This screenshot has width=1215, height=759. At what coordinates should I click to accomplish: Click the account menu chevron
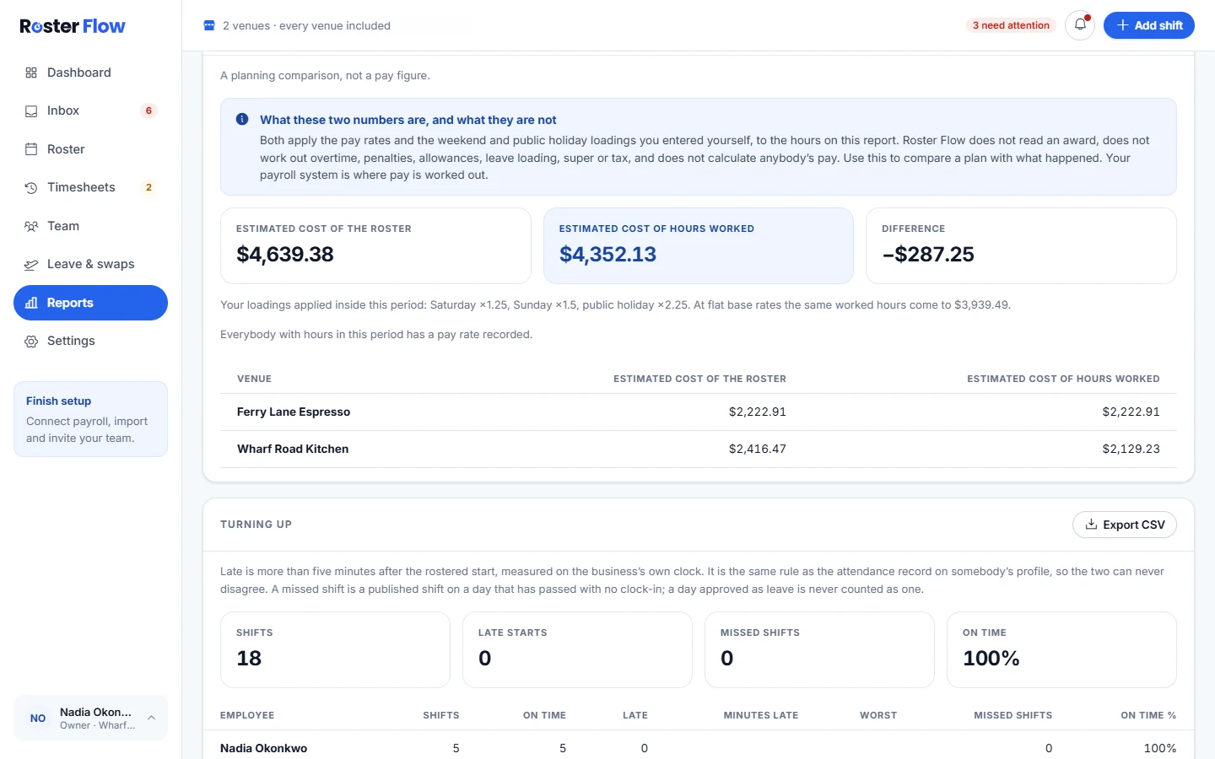pyautogui.click(x=151, y=718)
